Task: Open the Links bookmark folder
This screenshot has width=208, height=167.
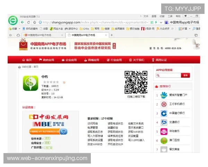Action: click(x=84, y=29)
